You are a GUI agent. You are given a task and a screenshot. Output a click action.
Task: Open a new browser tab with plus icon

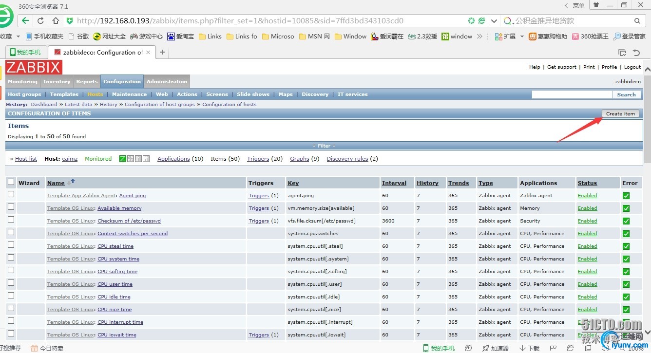[162, 53]
